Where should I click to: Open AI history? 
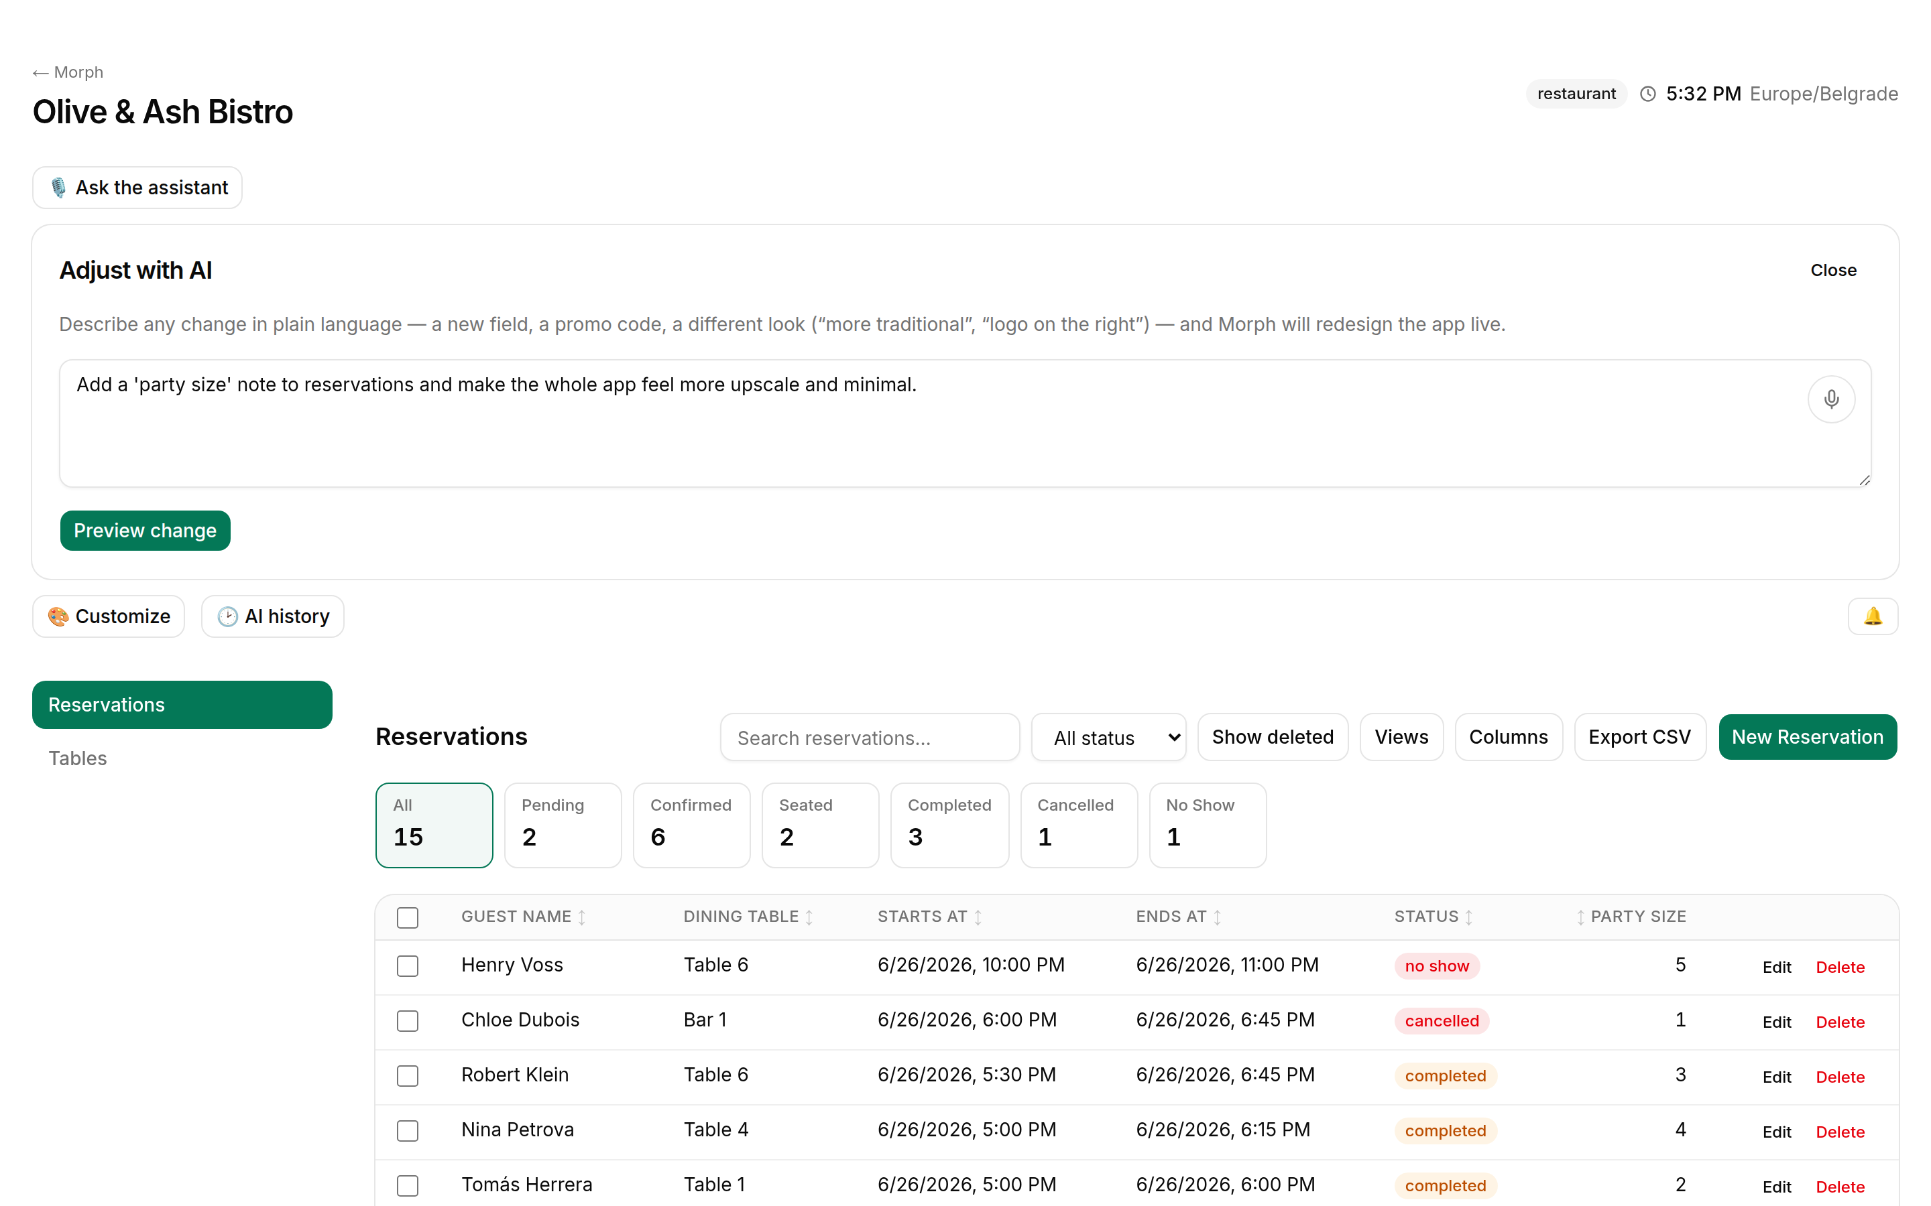pyautogui.click(x=273, y=616)
